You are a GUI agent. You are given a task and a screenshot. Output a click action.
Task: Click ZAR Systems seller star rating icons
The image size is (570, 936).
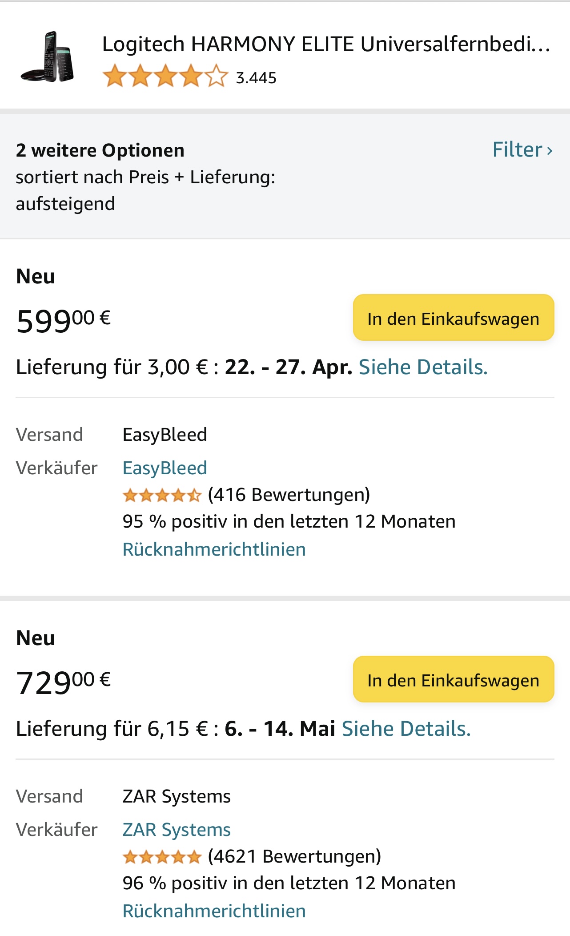point(162,857)
